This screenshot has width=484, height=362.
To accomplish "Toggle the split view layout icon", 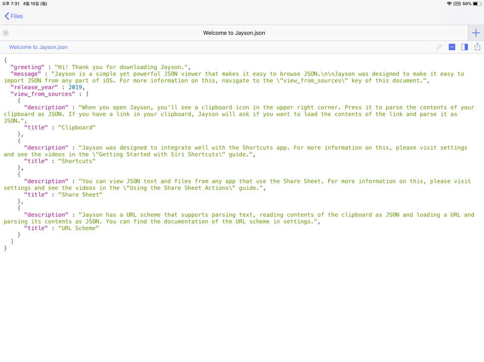I will coord(464,47).
